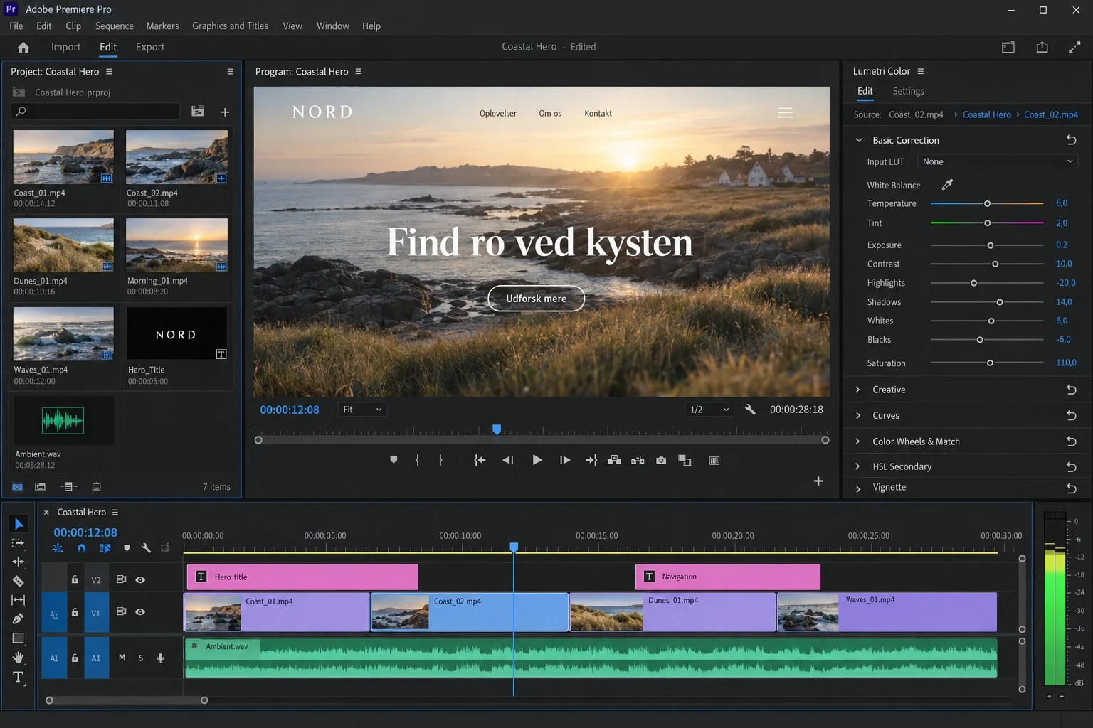Expand the Curves section
The width and height of the screenshot is (1093, 728).
tap(857, 415)
